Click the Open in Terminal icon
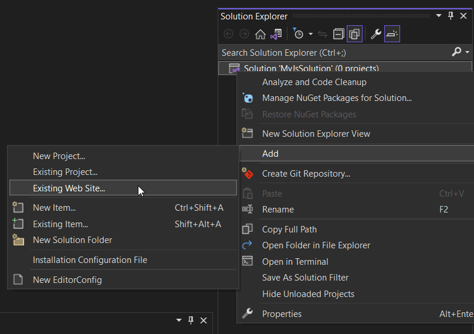 click(248, 261)
